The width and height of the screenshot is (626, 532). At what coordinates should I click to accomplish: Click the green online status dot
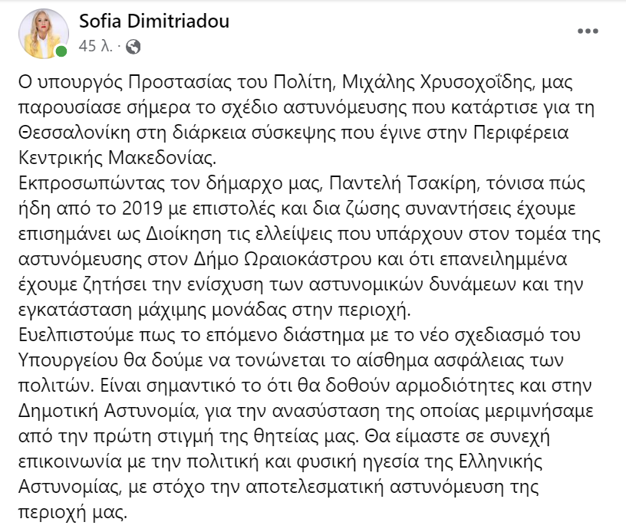[x=61, y=52]
